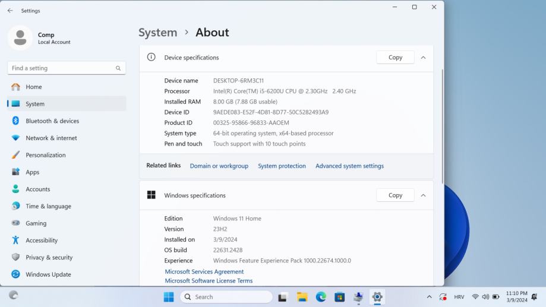Image resolution: width=546 pixels, height=307 pixels.
Task: Copy the device specifications
Action: 395,58
